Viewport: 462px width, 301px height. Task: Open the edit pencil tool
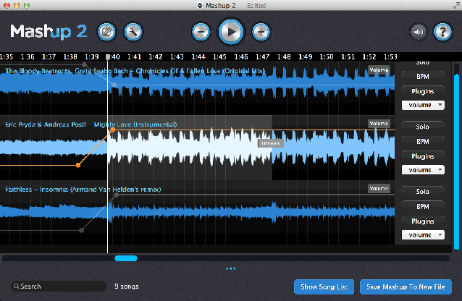(x=106, y=32)
